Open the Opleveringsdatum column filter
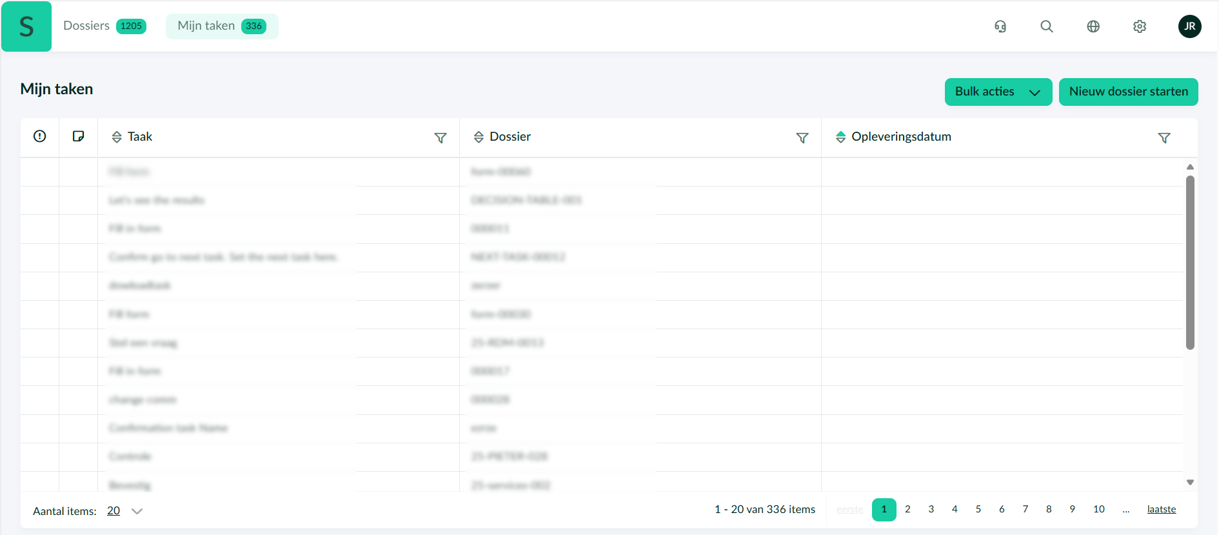The height and width of the screenshot is (535, 1219). tap(1164, 137)
